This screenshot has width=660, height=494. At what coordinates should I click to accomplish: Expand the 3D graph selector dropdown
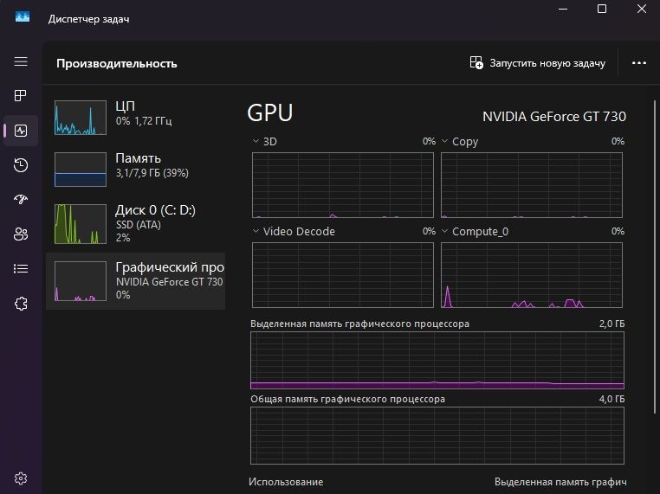pos(256,141)
